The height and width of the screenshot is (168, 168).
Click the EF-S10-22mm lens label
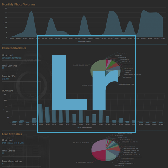[x=126, y=163]
